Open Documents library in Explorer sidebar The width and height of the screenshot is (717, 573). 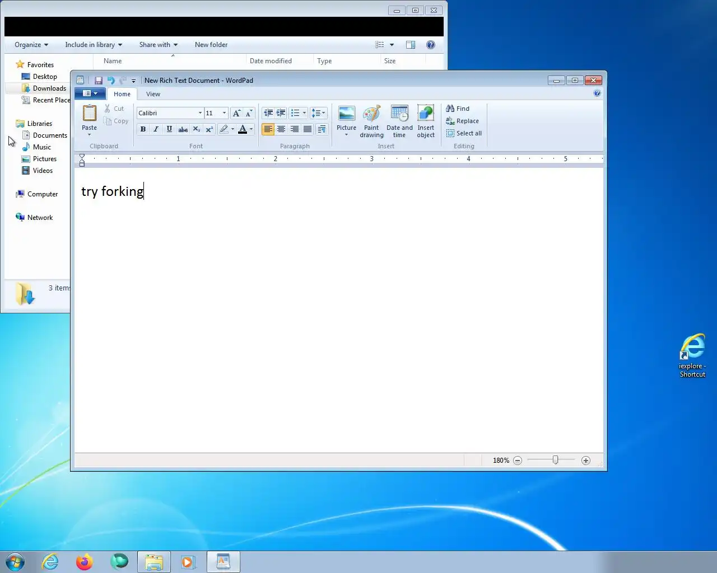click(44, 135)
